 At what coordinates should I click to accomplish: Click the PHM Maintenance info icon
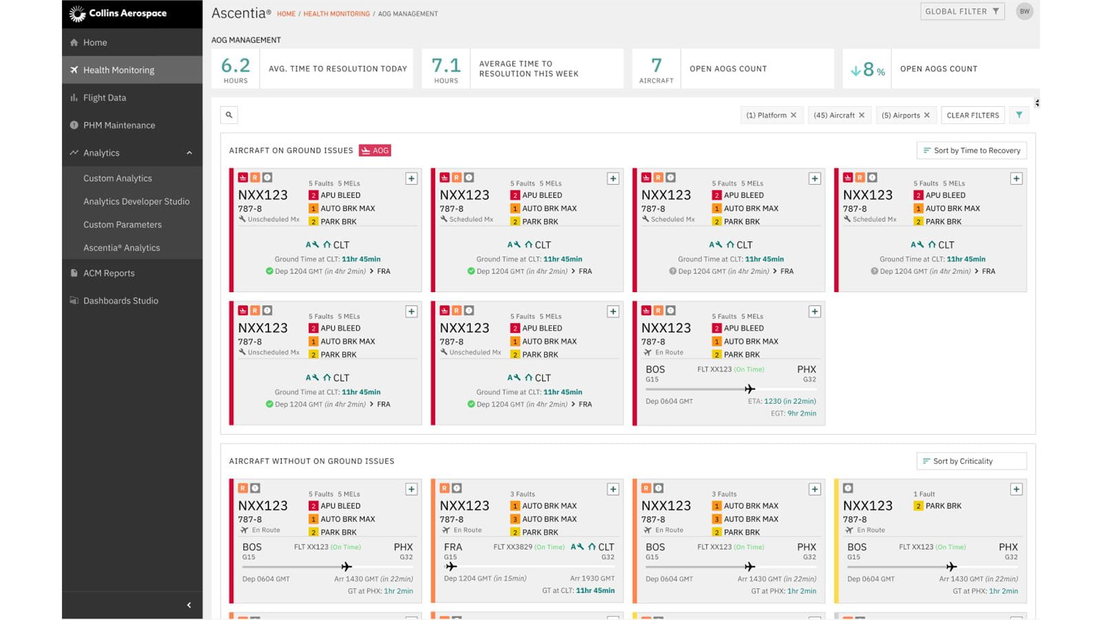[74, 125]
